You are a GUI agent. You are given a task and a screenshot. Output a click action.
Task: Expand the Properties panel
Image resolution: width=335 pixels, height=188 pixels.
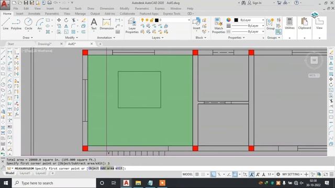click(236, 38)
